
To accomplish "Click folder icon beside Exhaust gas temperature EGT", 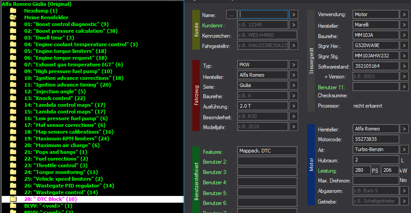I will pos(13,65).
